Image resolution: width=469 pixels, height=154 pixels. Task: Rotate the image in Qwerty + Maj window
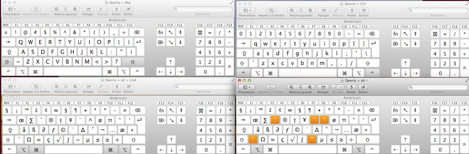coord(116,9)
